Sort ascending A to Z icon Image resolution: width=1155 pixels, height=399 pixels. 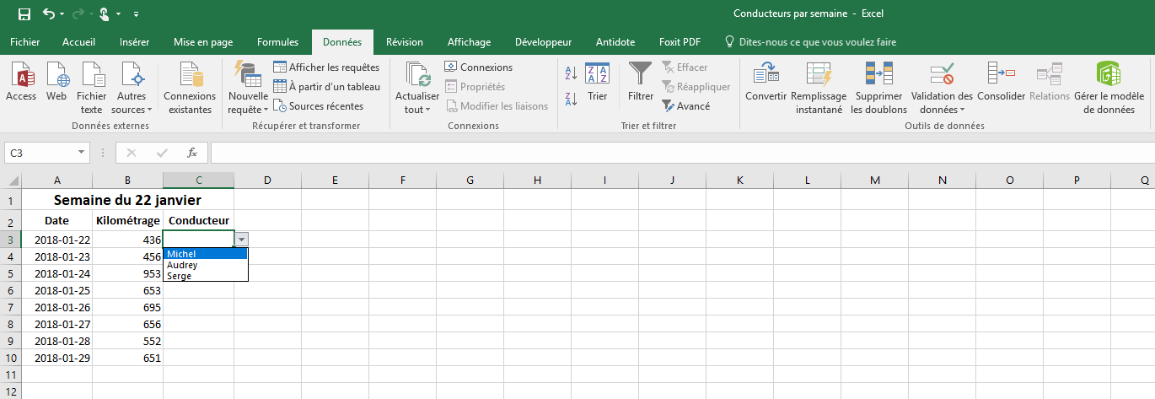coord(571,73)
